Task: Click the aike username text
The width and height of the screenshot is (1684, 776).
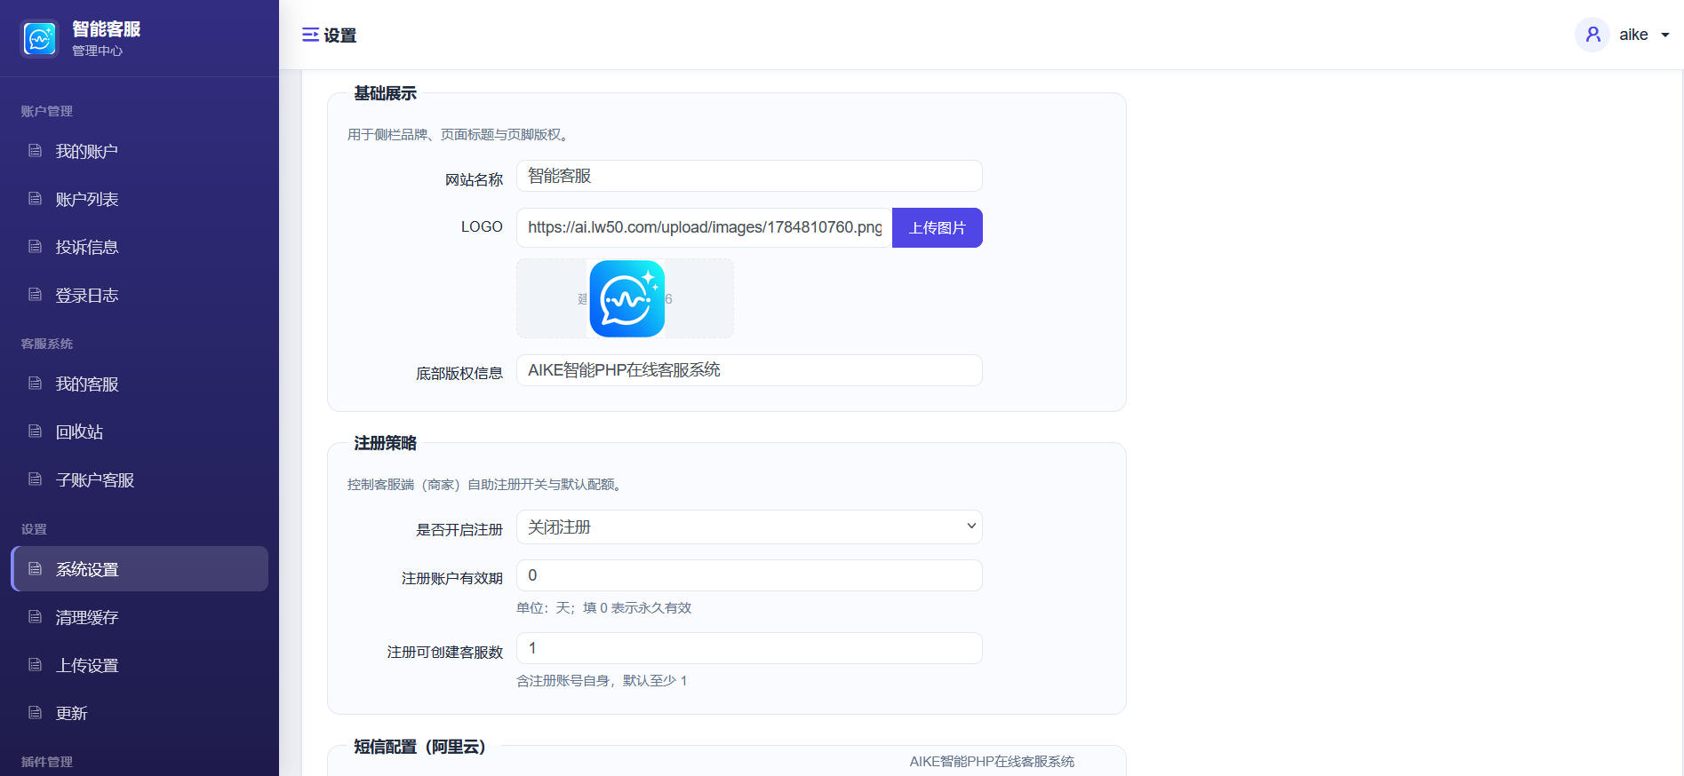Action: click(1633, 35)
